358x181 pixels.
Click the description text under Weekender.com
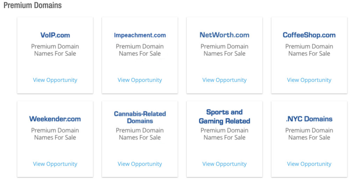point(55,134)
